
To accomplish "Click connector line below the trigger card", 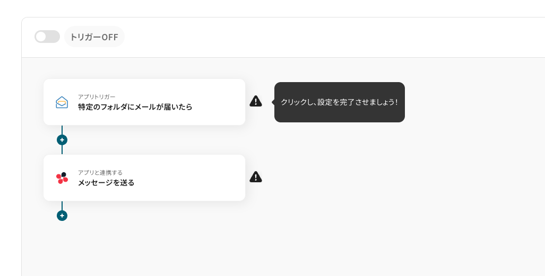I will click(62, 130).
